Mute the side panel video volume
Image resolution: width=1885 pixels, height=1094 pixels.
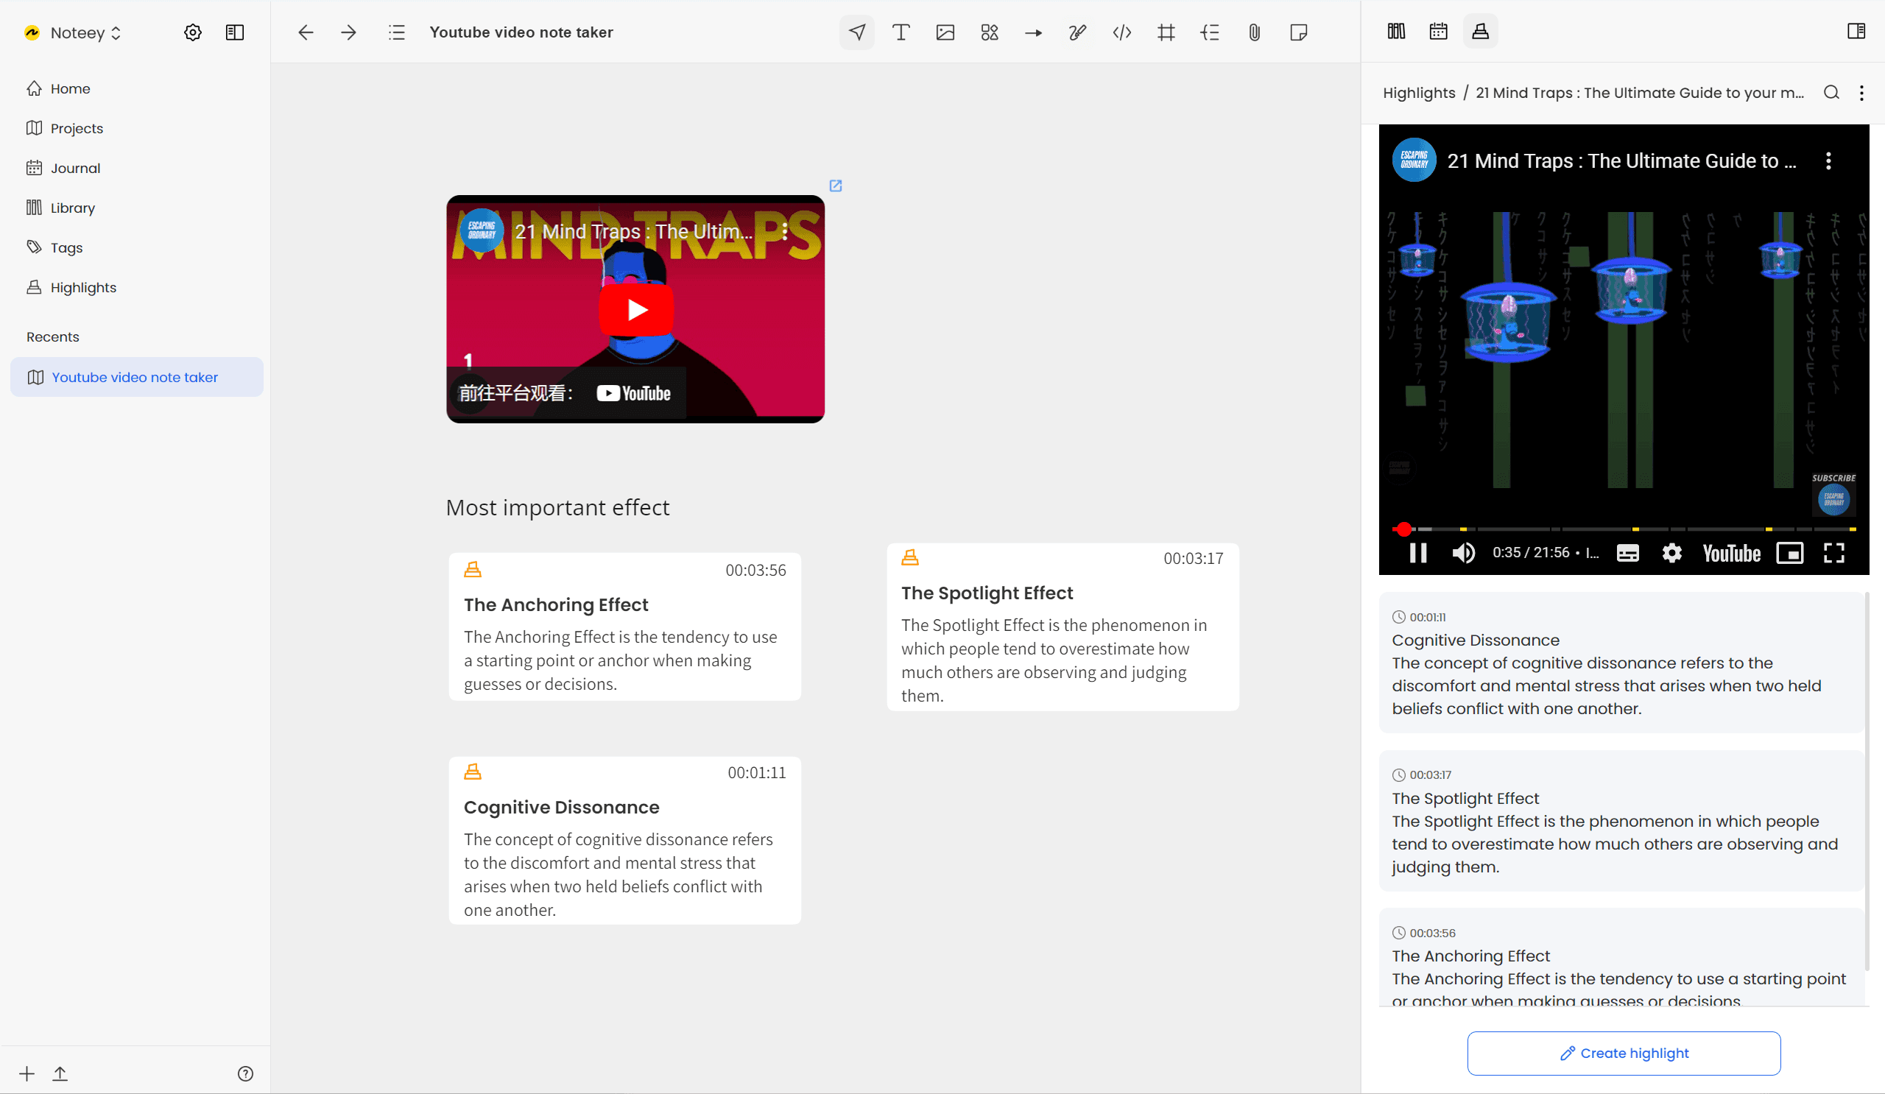(1463, 553)
